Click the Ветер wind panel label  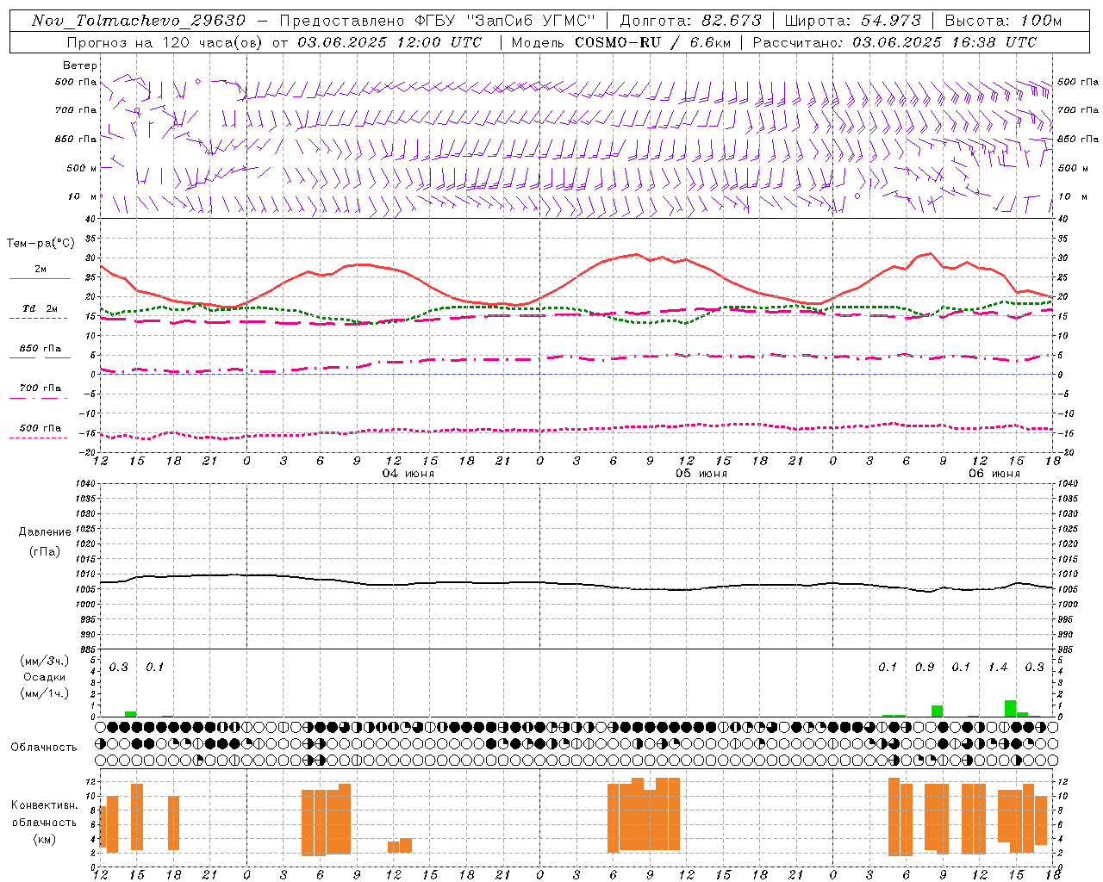tap(80, 65)
